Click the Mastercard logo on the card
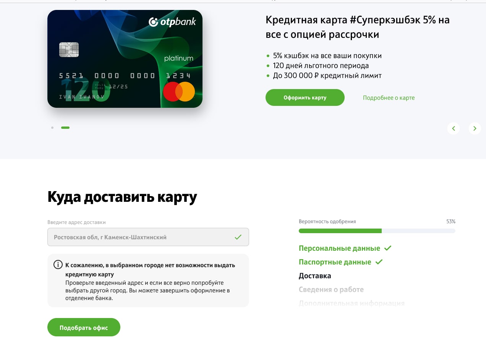 click(x=179, y=92)
